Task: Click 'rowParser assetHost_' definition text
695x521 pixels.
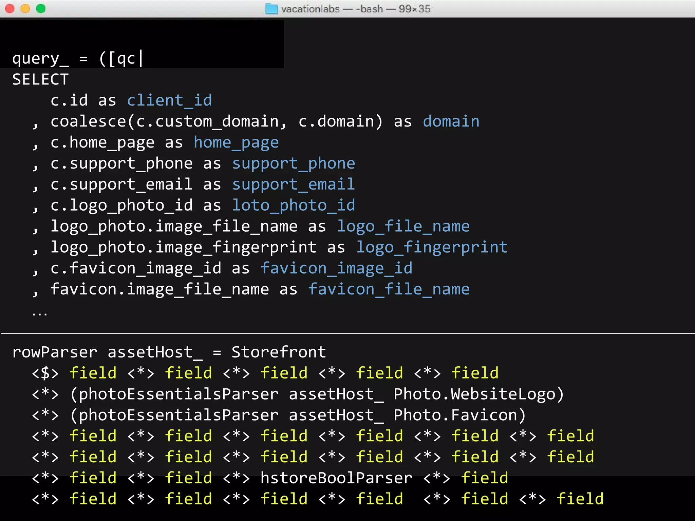Action: (108, 353)
